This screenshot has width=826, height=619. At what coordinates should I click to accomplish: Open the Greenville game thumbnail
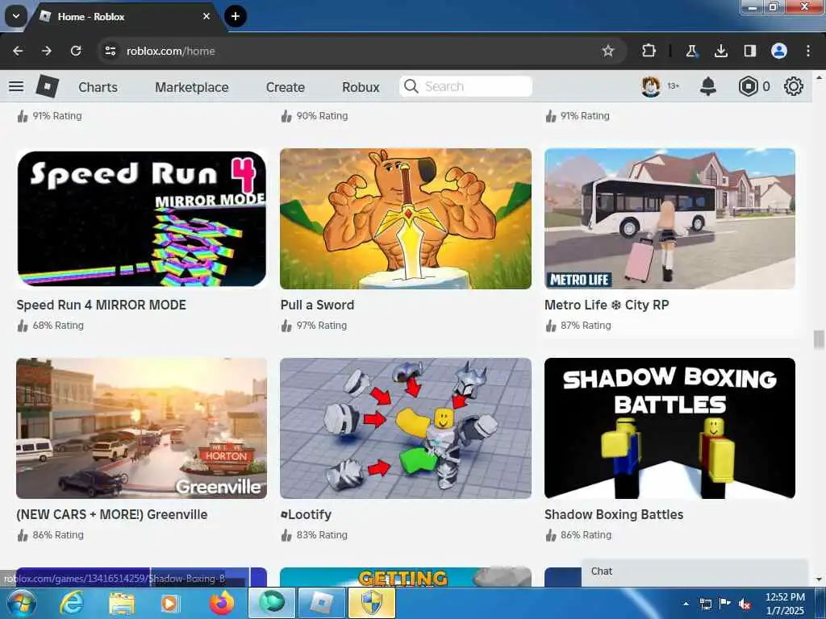[141, 428]
